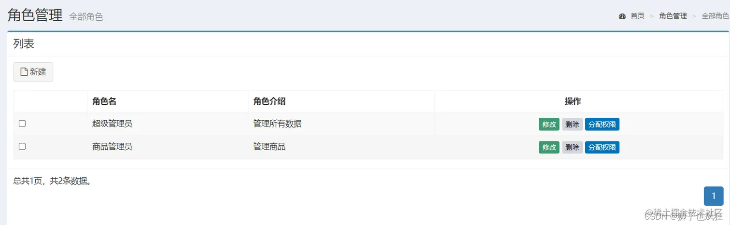Click the 新建 button
The width and height of the screenshot is (730, 225).
tap(33, 72)
